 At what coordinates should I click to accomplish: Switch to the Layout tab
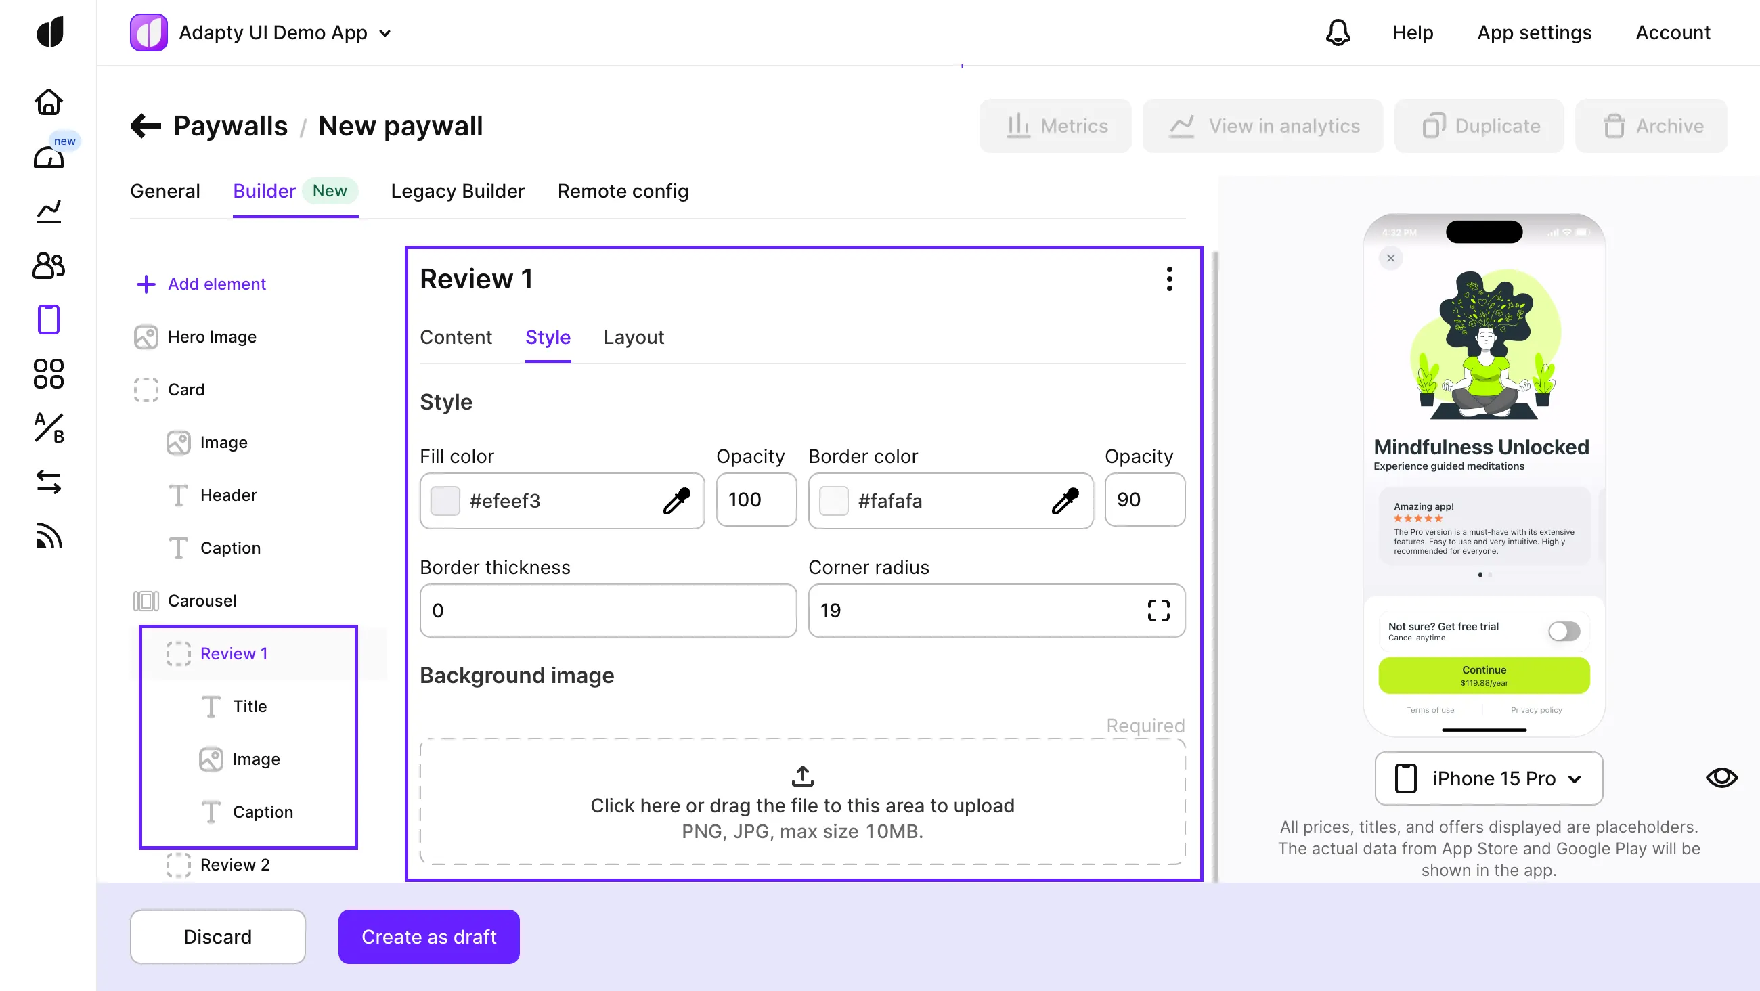[633, 337]
